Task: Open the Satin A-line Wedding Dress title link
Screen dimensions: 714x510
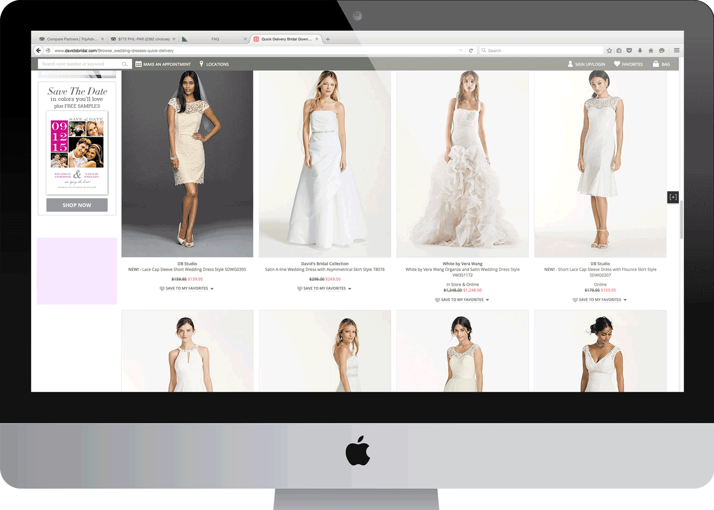Action: 325,270
